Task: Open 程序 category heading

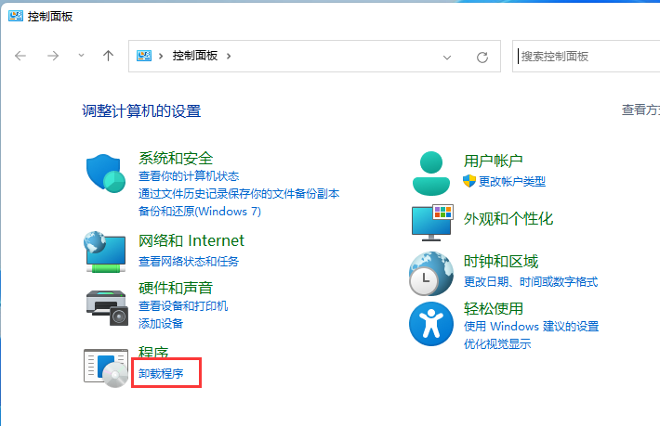Action: (153, 352)
